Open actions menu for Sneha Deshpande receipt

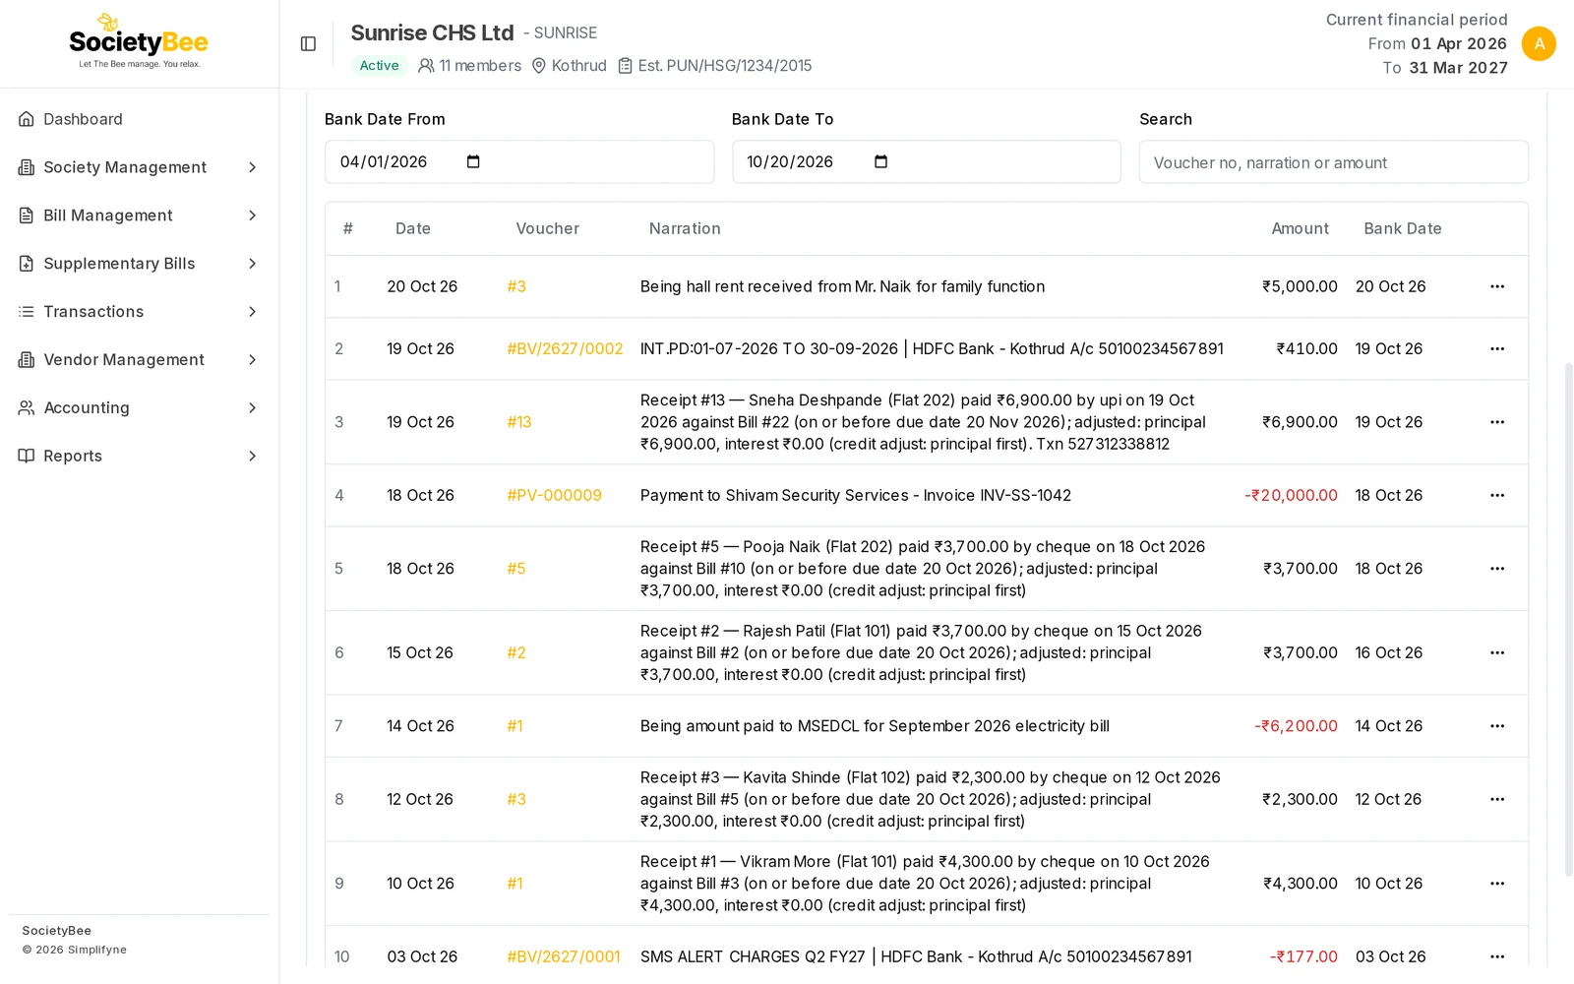1497,422
